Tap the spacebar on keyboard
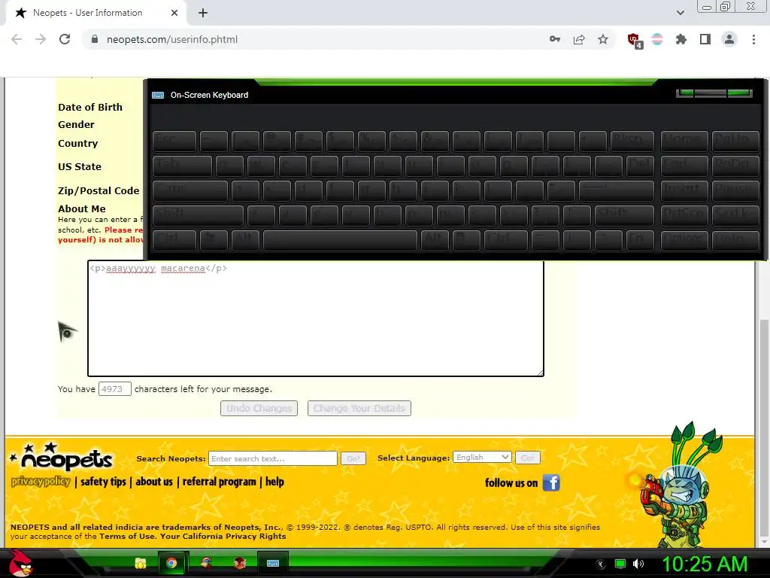 [340, 241]
